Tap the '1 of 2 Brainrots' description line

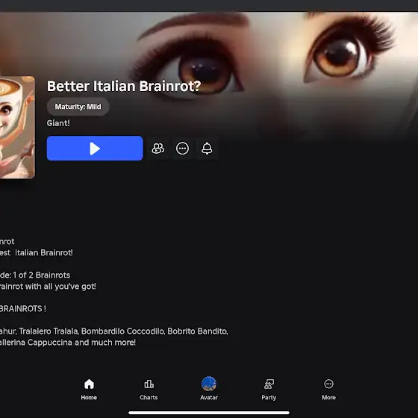click(35, 275)
